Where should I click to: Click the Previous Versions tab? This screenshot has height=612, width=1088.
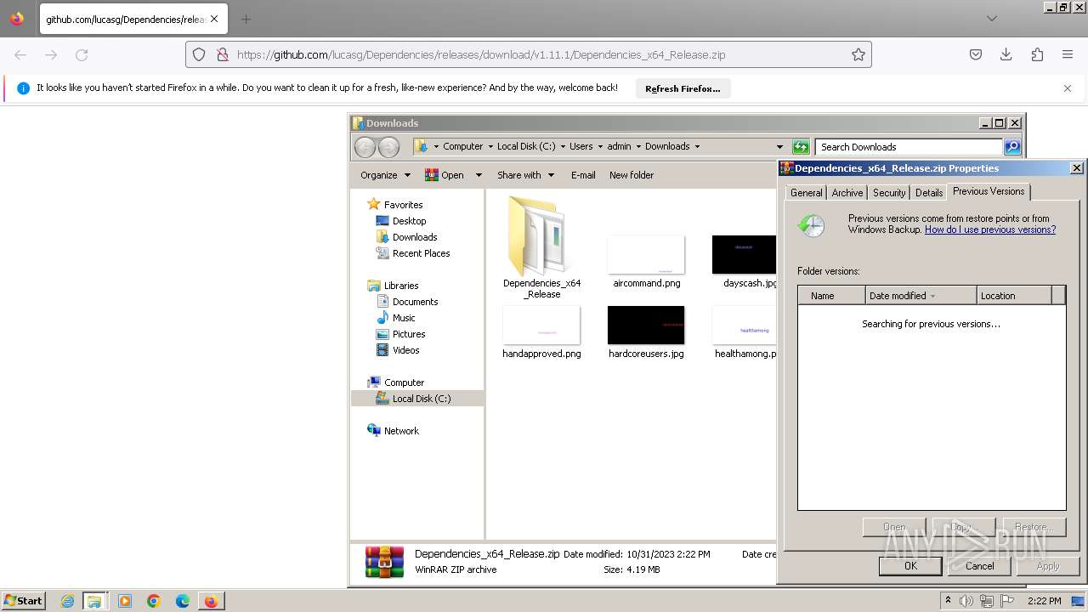989,191
